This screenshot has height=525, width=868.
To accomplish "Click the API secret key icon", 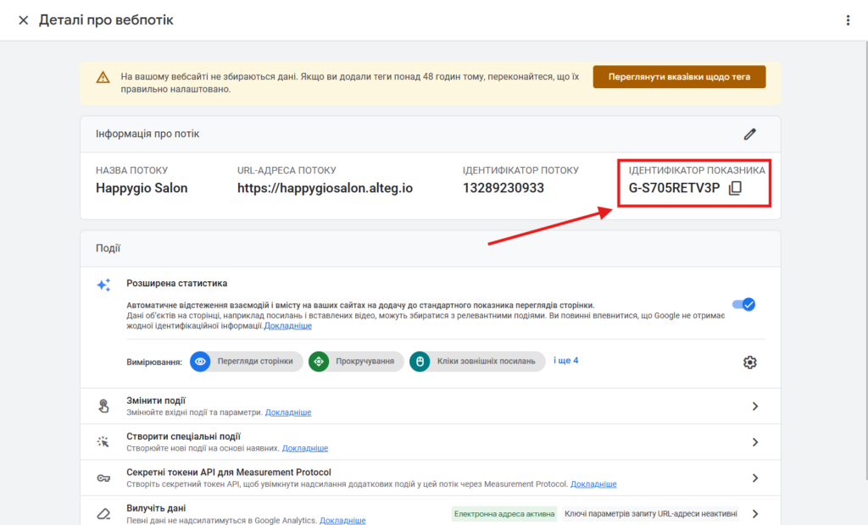I will click(x=103, y=478).
